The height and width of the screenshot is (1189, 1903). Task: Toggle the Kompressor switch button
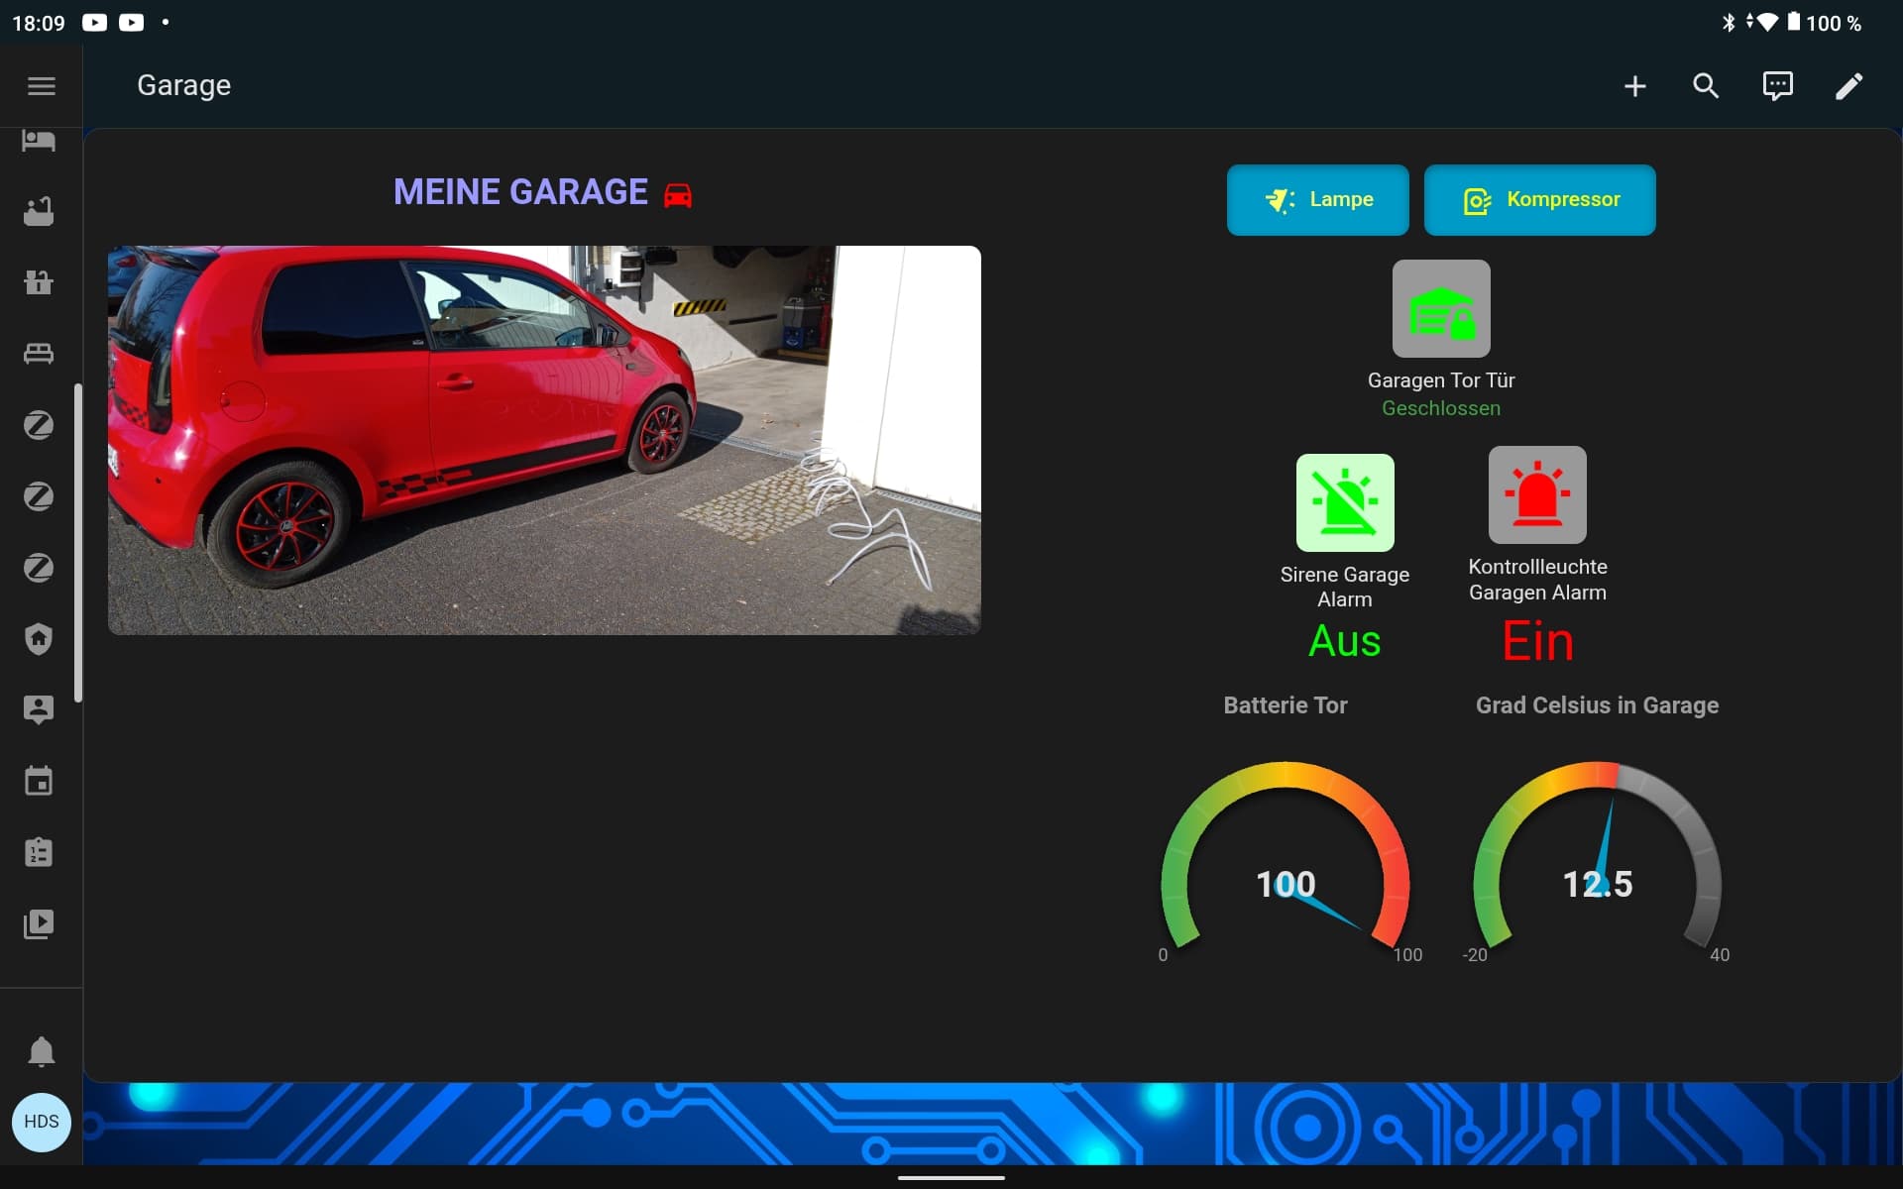[x=1539, y=200]
